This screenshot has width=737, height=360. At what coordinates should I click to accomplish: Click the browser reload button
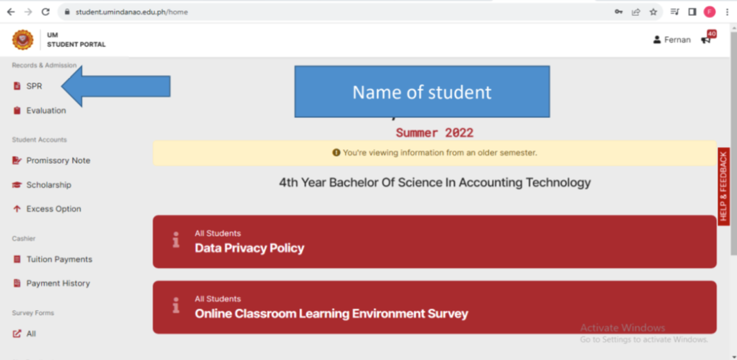pos(46,12)
